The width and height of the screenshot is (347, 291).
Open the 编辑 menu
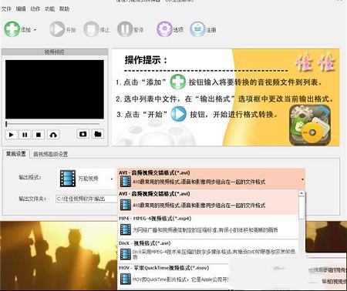[x=21, y=9]
